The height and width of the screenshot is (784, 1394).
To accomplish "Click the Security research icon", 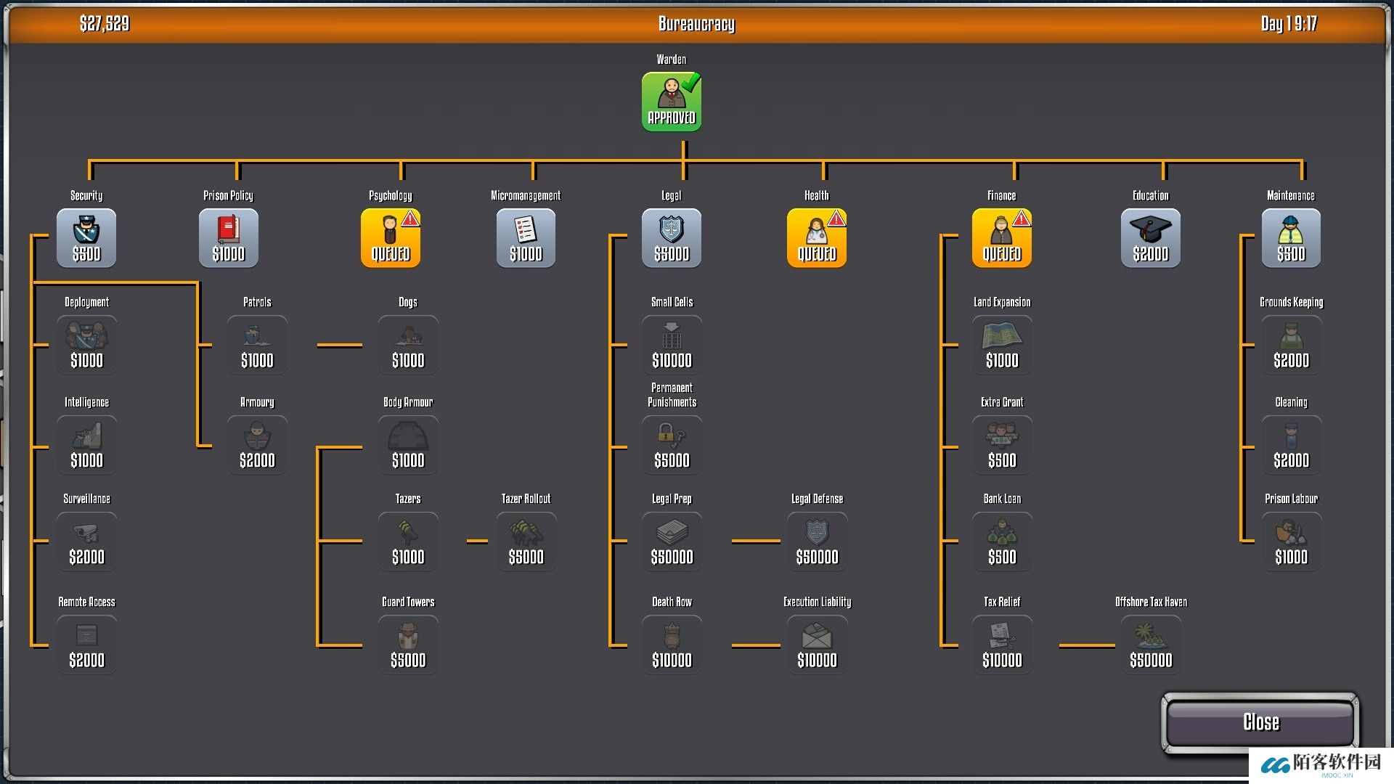I will pyautogui.click(x=86, y=238).
